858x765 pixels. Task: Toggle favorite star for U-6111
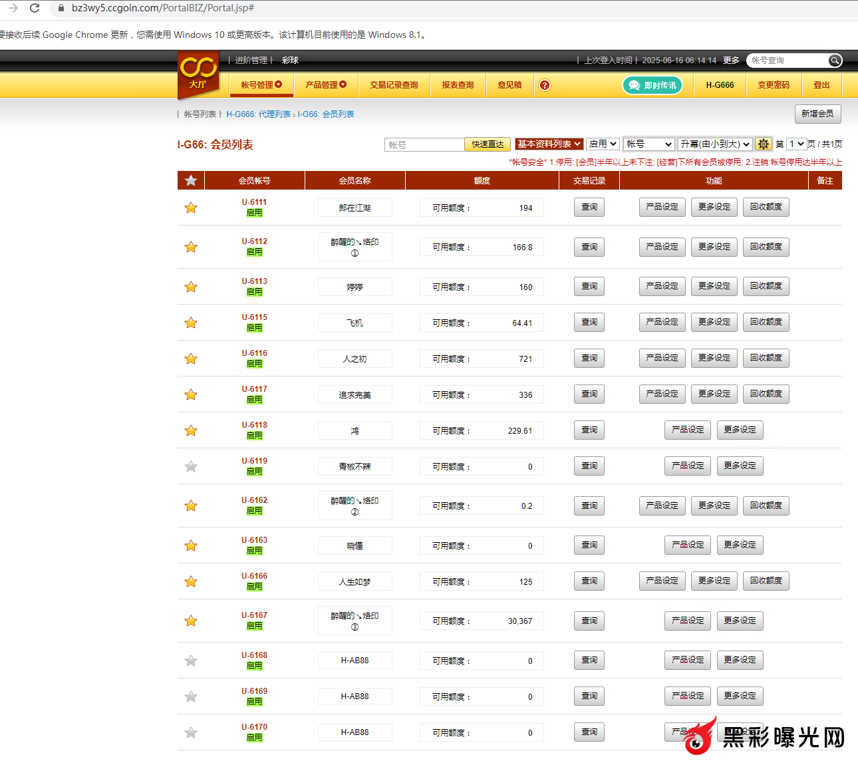tap(191, 208)
